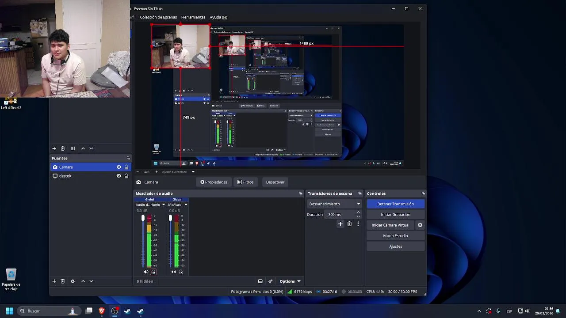Mute Mic/Aux channel

pos(174,272)
